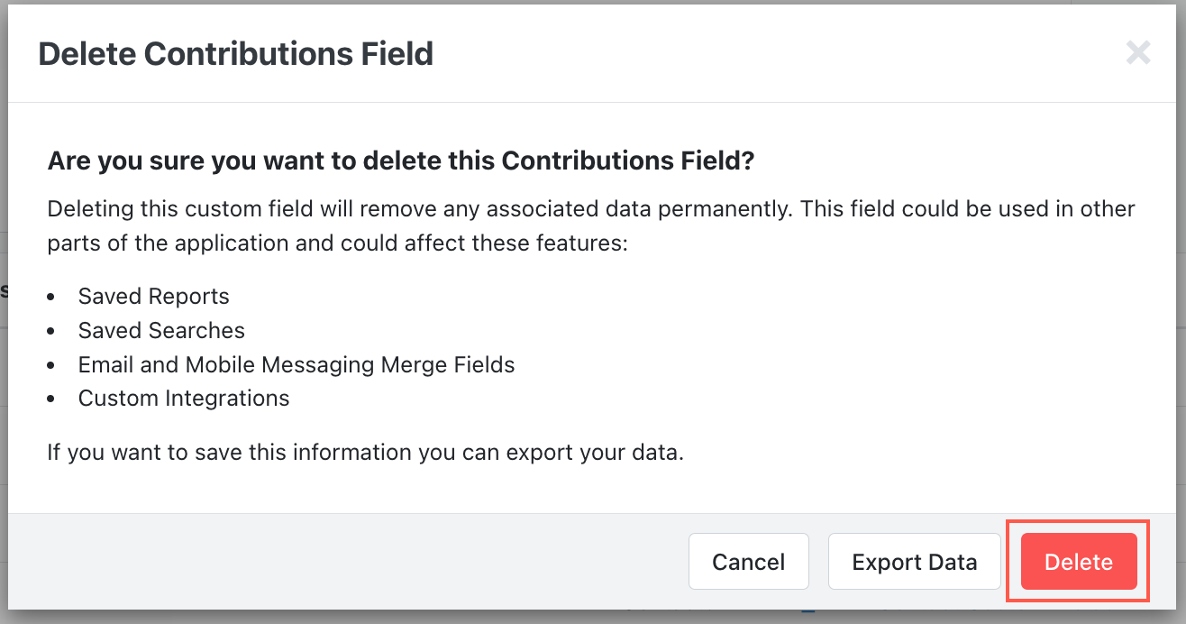Image resolution: width=1186 pixels, height=624 pixels.
Task: Click the dialog footer area
Action: (360, 561)
